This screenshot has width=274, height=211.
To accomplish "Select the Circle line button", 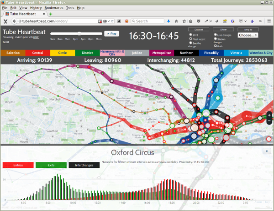I will pos(63,53).
